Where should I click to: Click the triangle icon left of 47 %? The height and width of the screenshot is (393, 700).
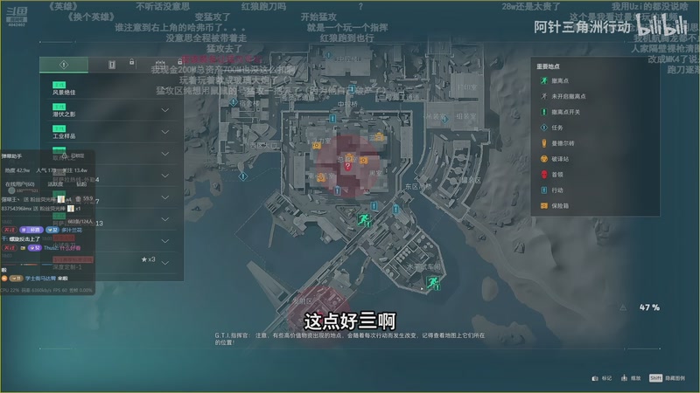coord(623,307)
